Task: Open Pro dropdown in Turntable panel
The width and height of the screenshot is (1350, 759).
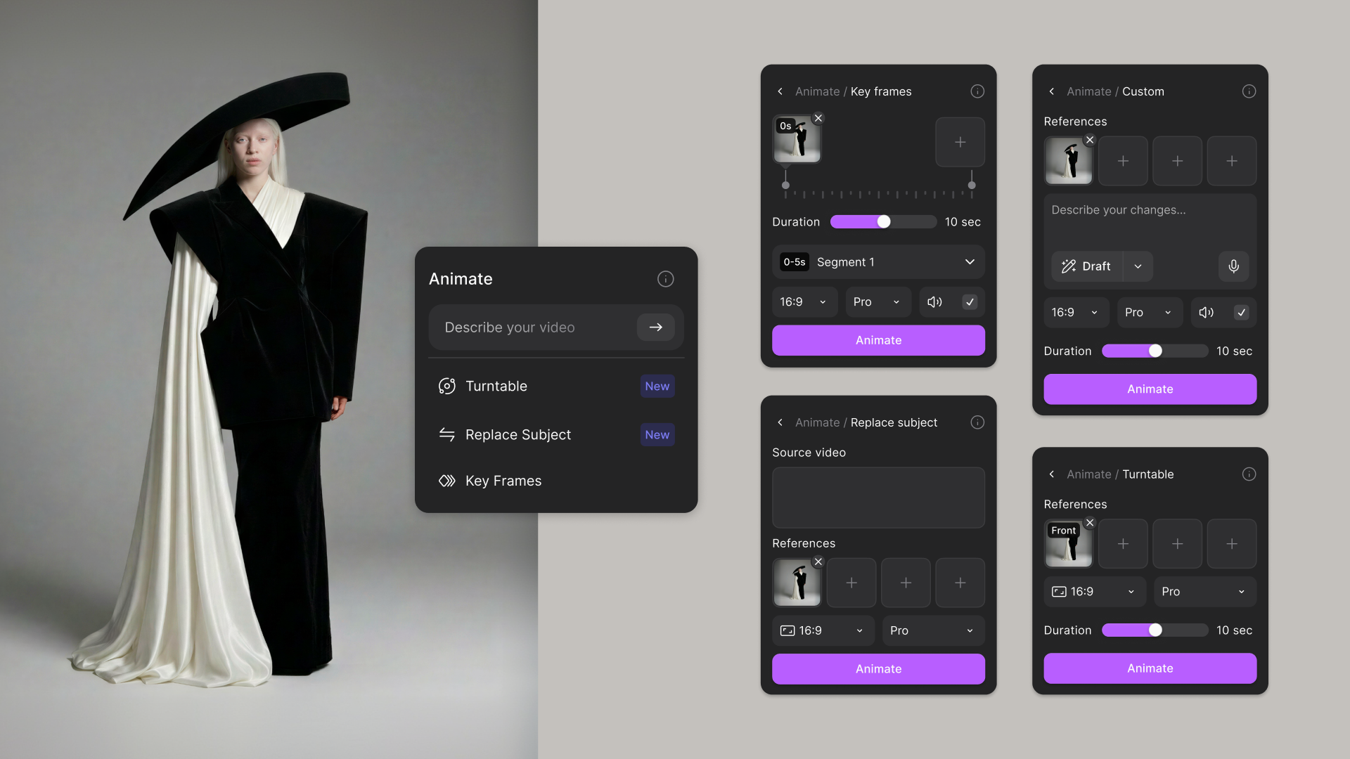Action: [x=1204, y=592]
